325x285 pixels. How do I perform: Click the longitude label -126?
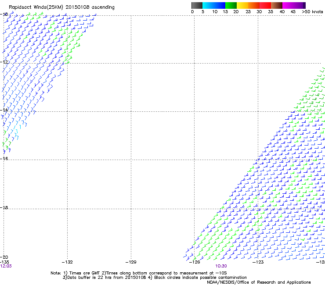tap(195, 262)
